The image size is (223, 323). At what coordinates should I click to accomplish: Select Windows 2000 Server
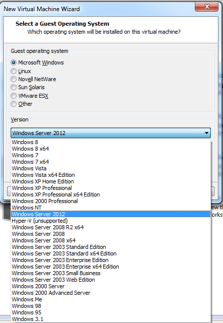pyautogui.click(x=111, y=286)
